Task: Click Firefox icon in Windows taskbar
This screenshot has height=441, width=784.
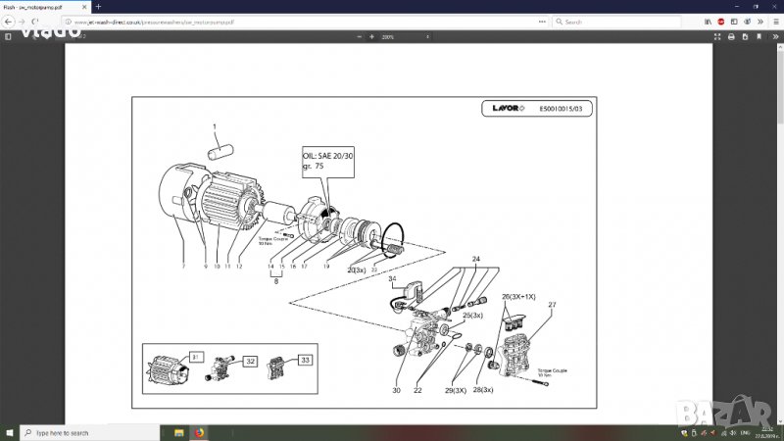Action: [x=199, y=432]
